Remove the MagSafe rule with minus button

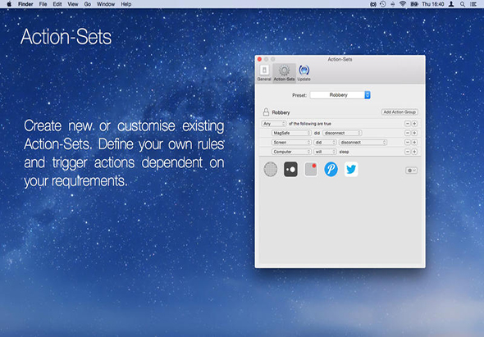click(x=408, y=133)
